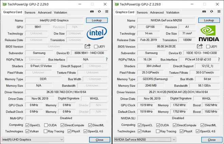Switch to Sensors tab in Intel window
The width and height of the screenshot is (224, 144).
[30, 13]
